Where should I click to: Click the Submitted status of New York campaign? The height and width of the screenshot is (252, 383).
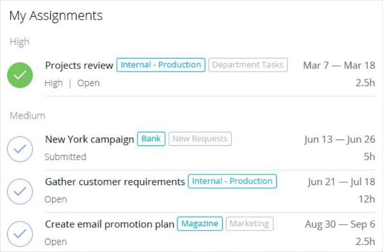[65, 157]
